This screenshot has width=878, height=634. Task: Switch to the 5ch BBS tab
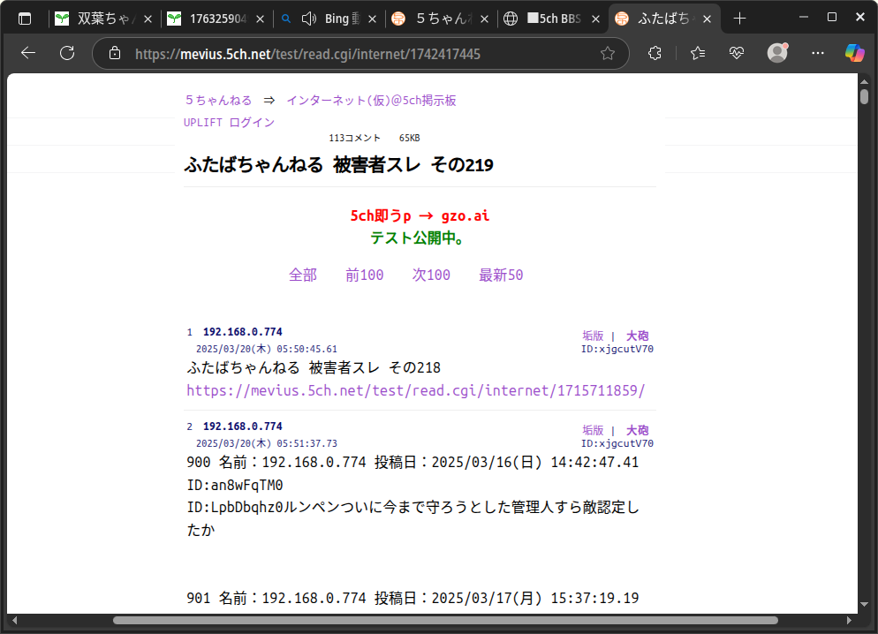548,19
